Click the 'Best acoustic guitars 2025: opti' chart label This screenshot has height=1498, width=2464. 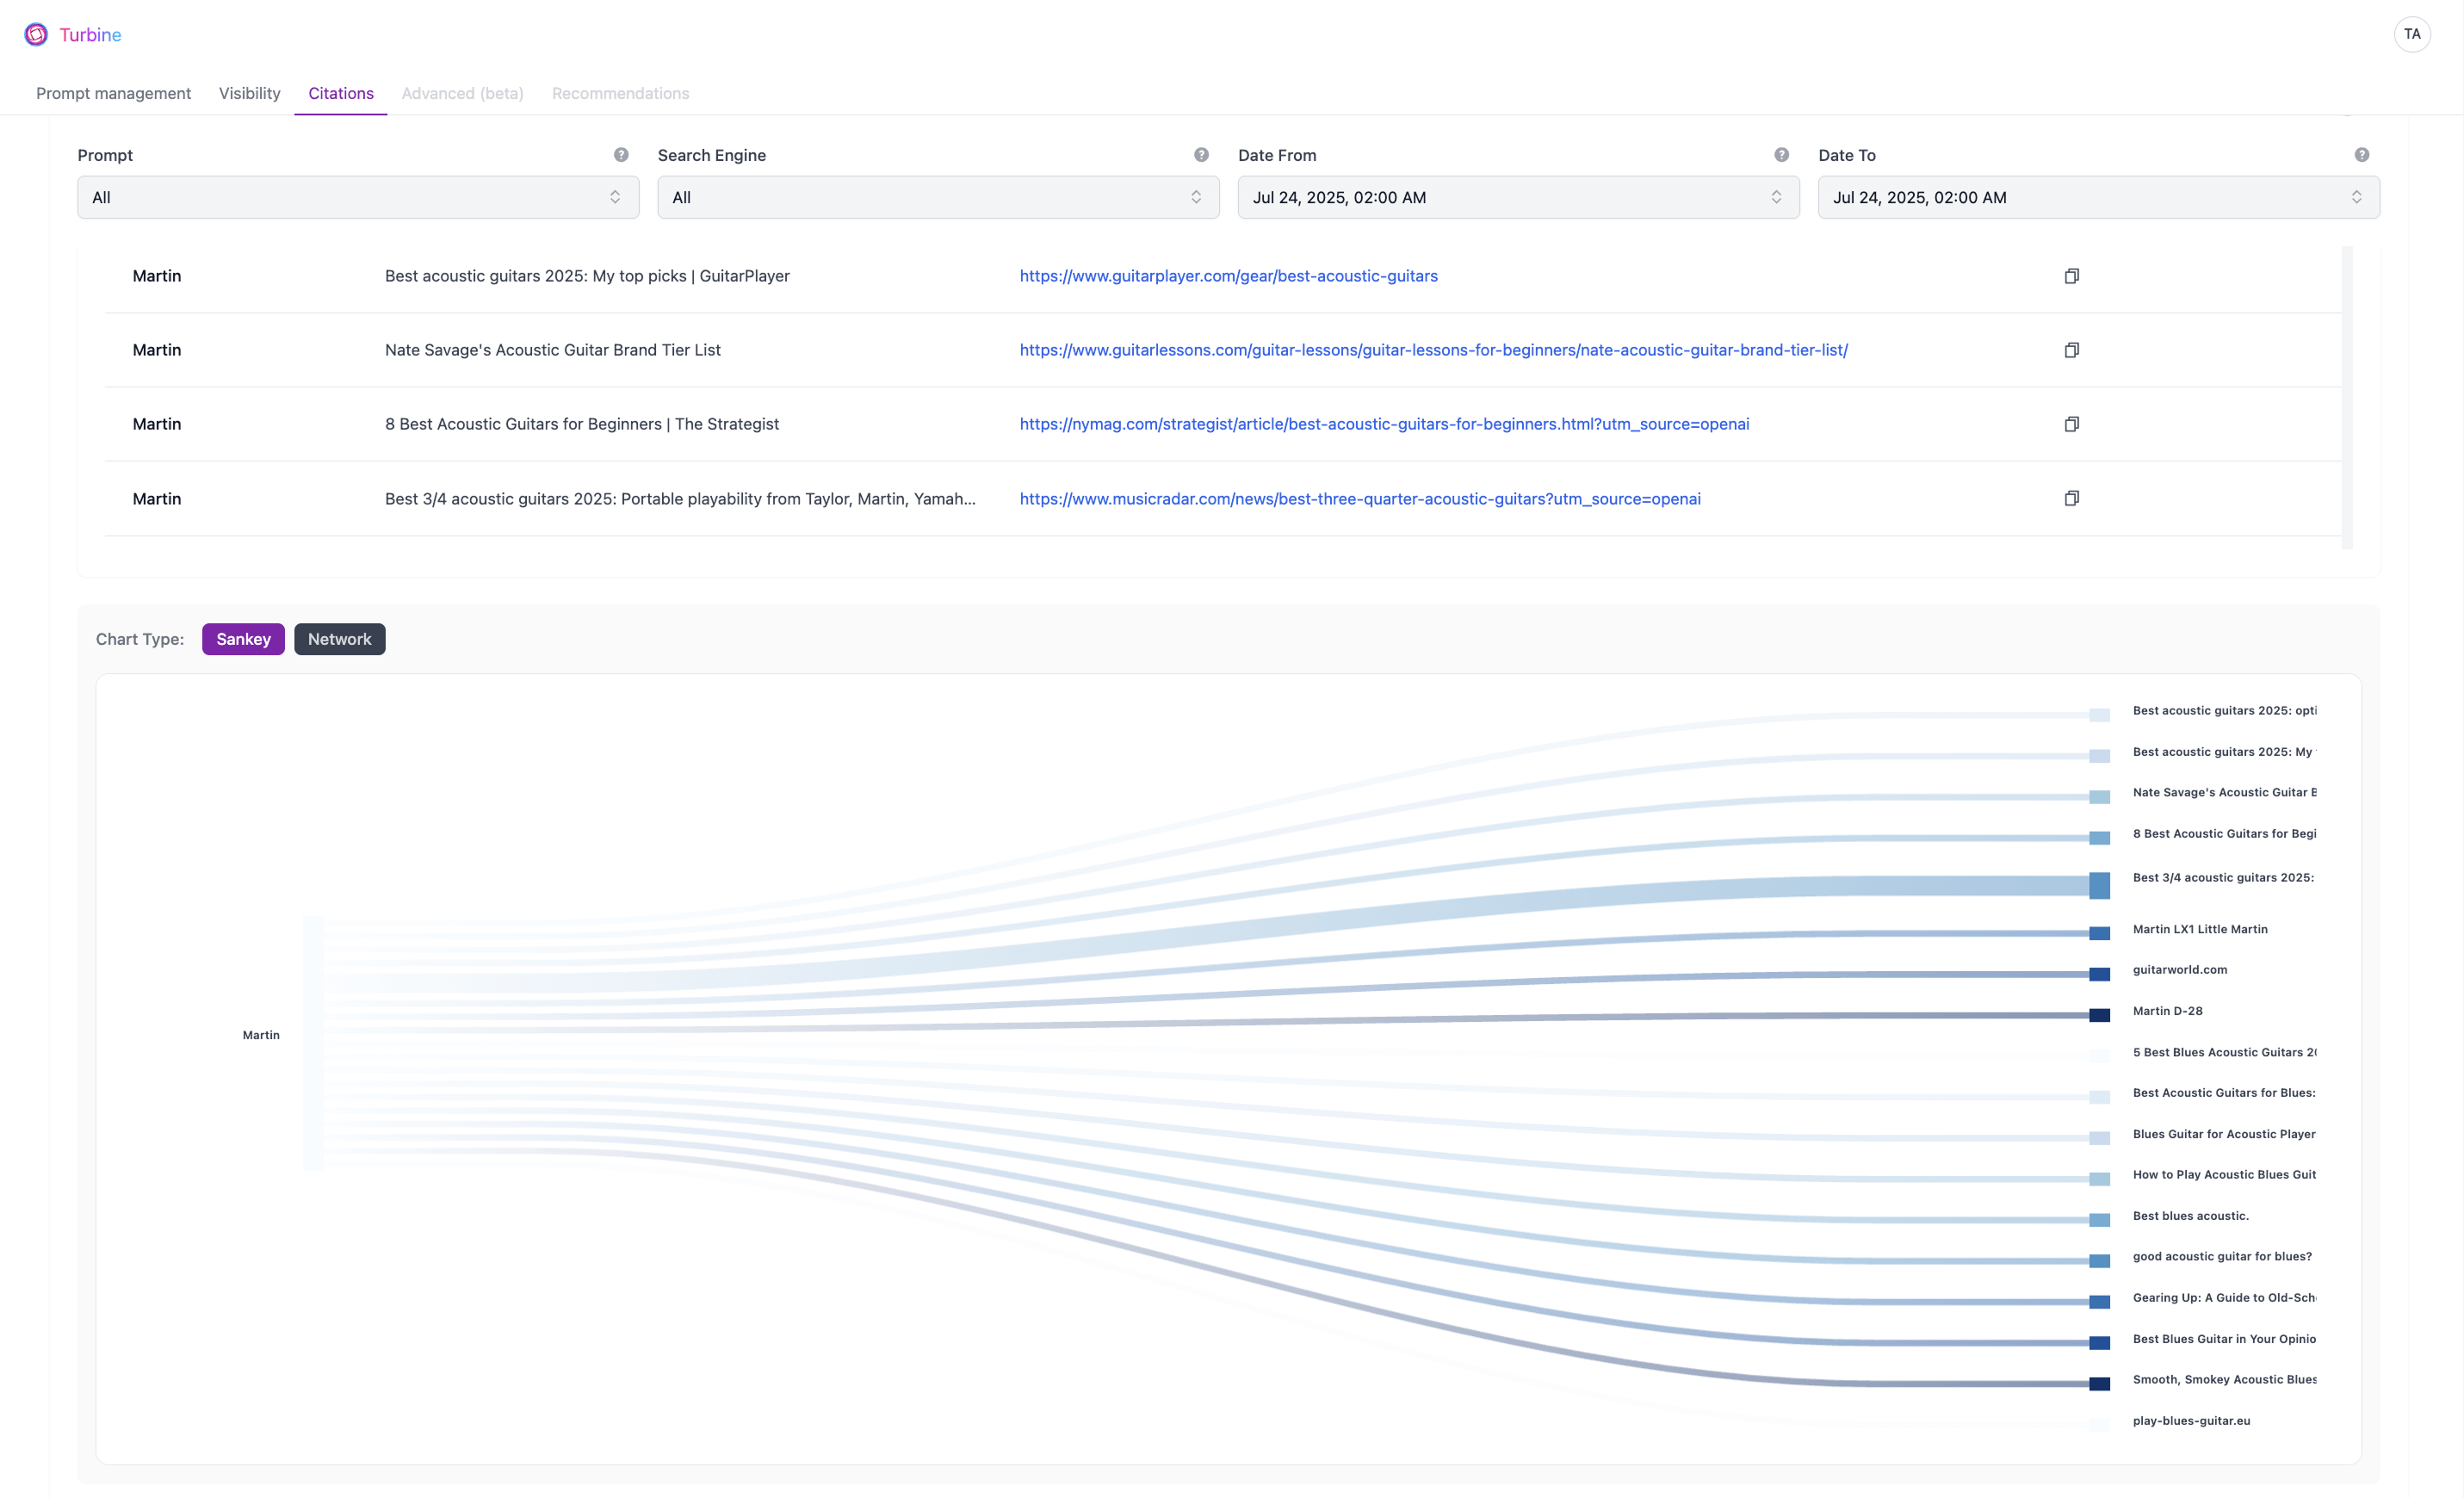tap(2224, 711)
